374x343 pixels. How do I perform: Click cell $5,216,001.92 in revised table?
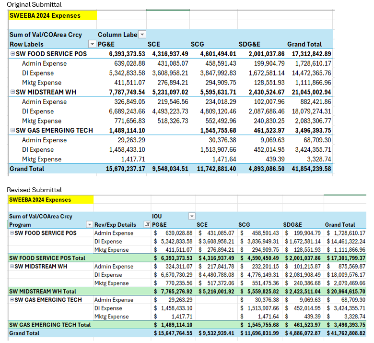[216, 291]
